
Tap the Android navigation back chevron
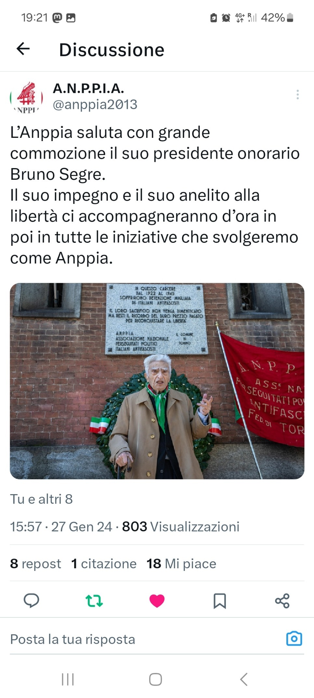pos(244,679)
